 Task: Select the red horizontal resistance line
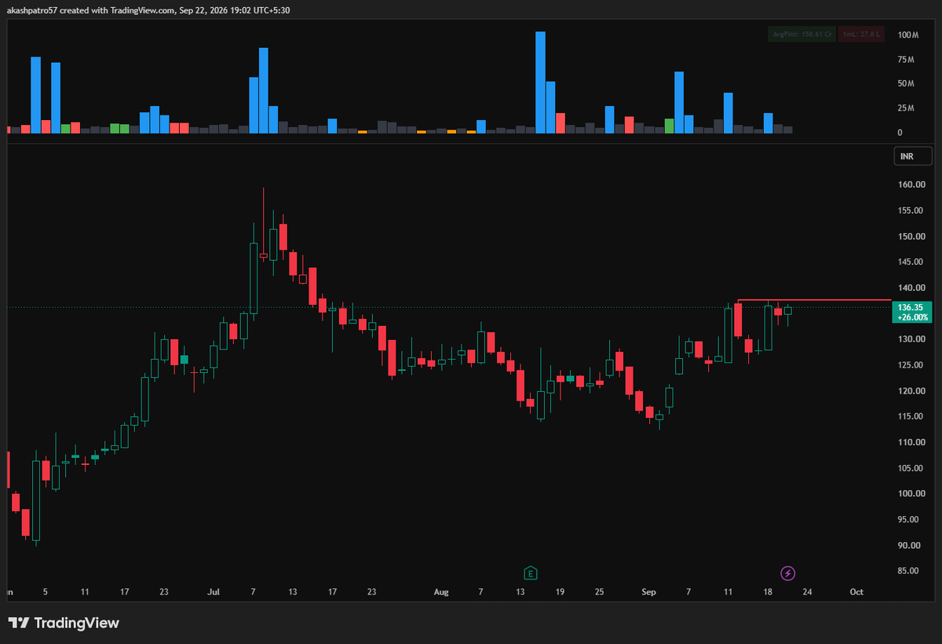(814, 300)
